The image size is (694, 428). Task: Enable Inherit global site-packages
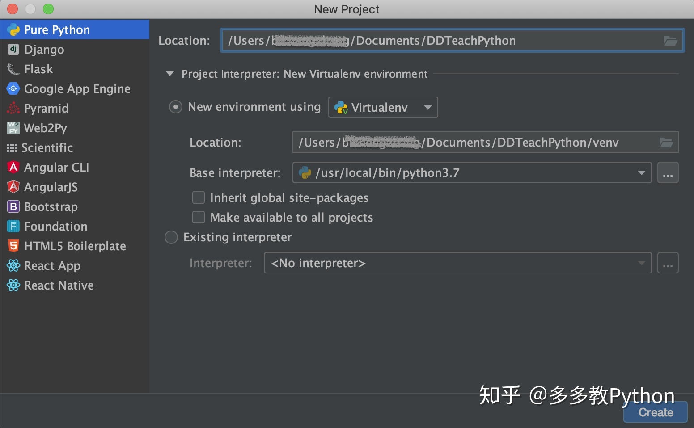[x=198, y=197]
